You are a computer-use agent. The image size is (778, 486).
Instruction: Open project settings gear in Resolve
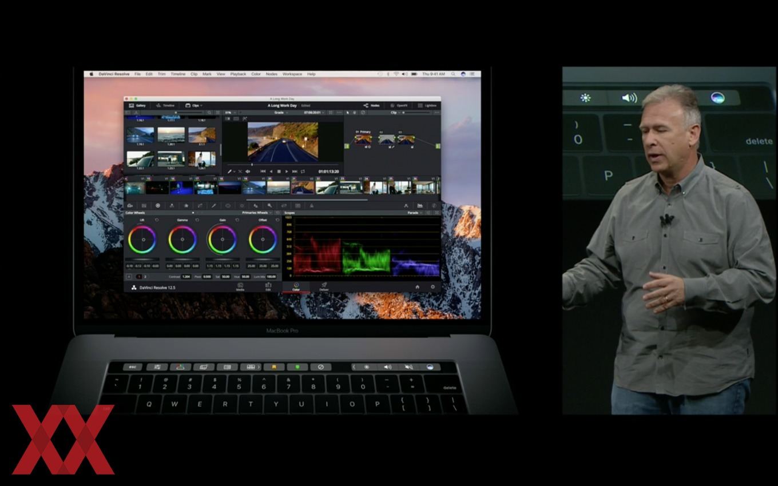(x=432, y=286)
